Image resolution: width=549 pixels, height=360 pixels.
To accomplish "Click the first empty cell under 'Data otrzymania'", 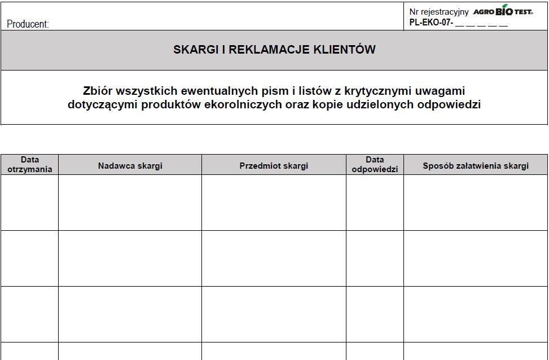I will coord(30,203).
